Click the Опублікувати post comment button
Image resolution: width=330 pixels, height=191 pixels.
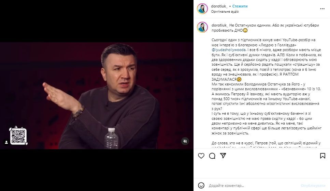tap(313, 186)
